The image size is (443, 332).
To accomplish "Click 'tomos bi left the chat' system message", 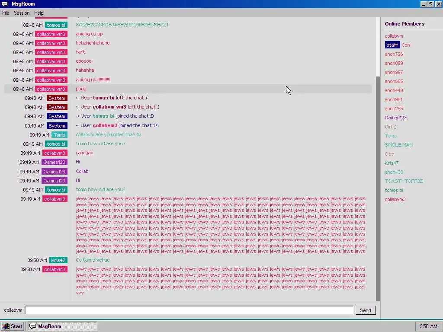I will [112, 98].
